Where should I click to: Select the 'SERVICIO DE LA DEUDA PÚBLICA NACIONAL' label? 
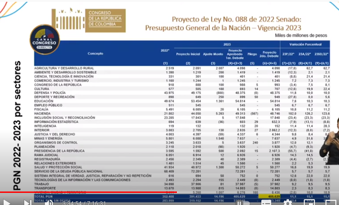pos(68,171)
